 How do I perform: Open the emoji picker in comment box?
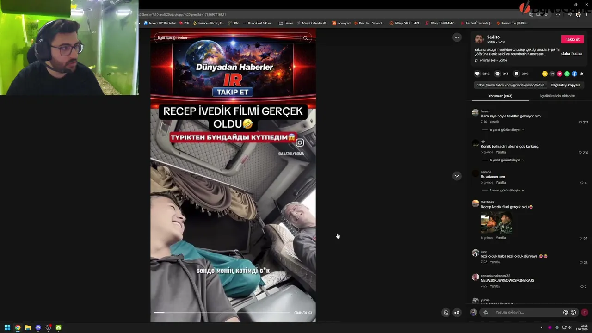[573, 313]
